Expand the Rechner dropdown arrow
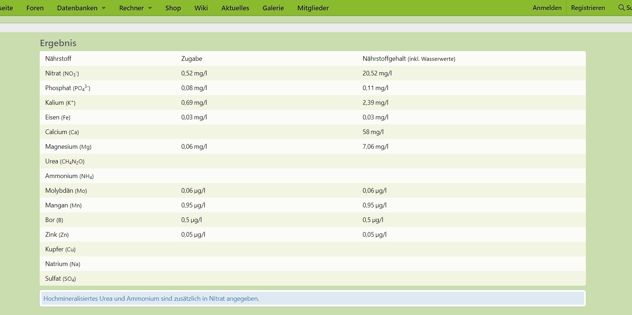The width and height of the screenshot is (632, 315). 150,8
